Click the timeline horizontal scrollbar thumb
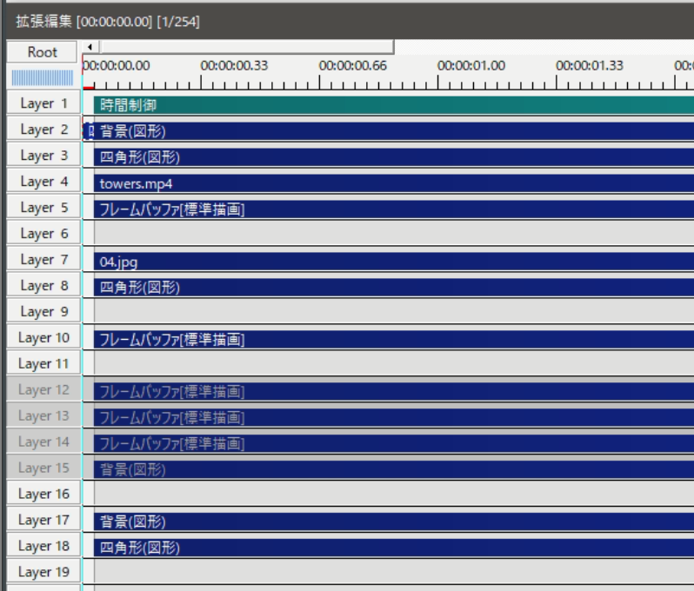This screenshot has height=591, width=694. (x=247, y=46)
